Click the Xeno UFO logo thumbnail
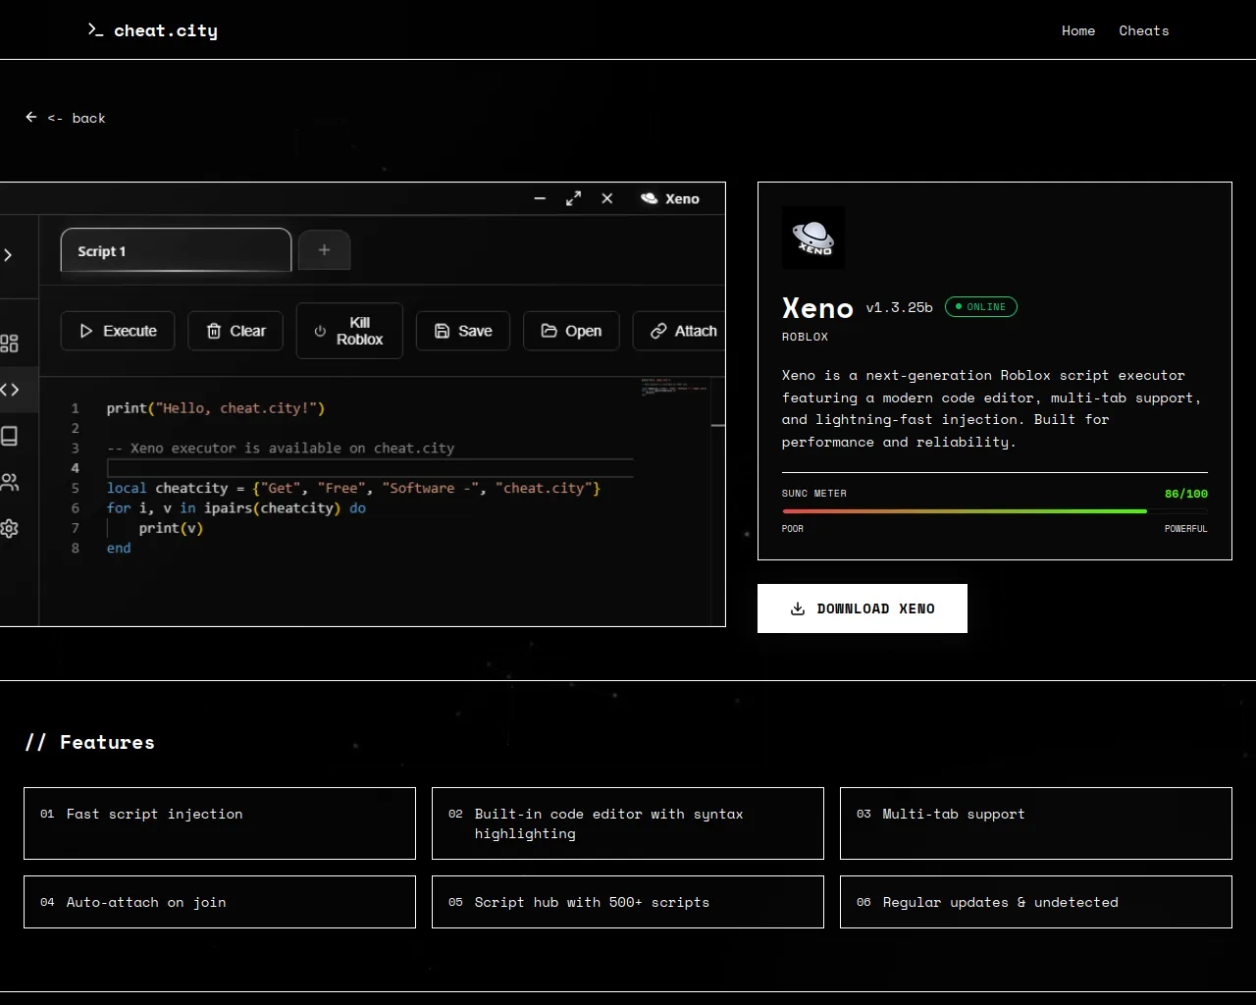Screen dimensions: 1256x1005 tap(813, 238)
